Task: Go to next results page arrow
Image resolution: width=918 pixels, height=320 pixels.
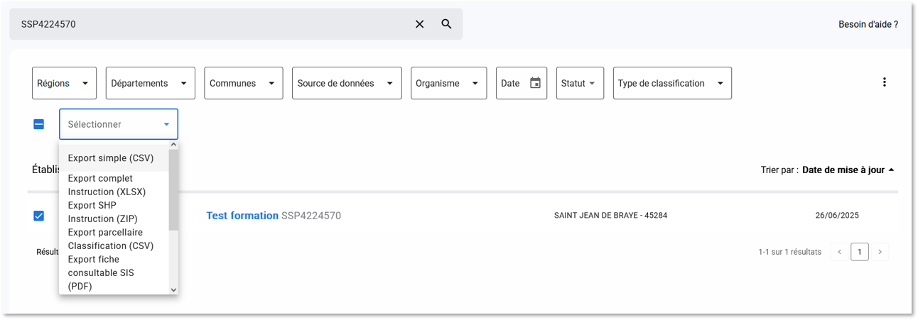Action: coord(880,252)
